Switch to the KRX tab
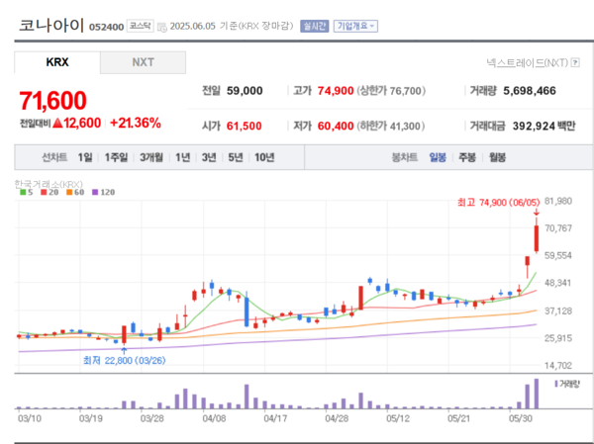 pyautogui.click(x=57, y=62)
